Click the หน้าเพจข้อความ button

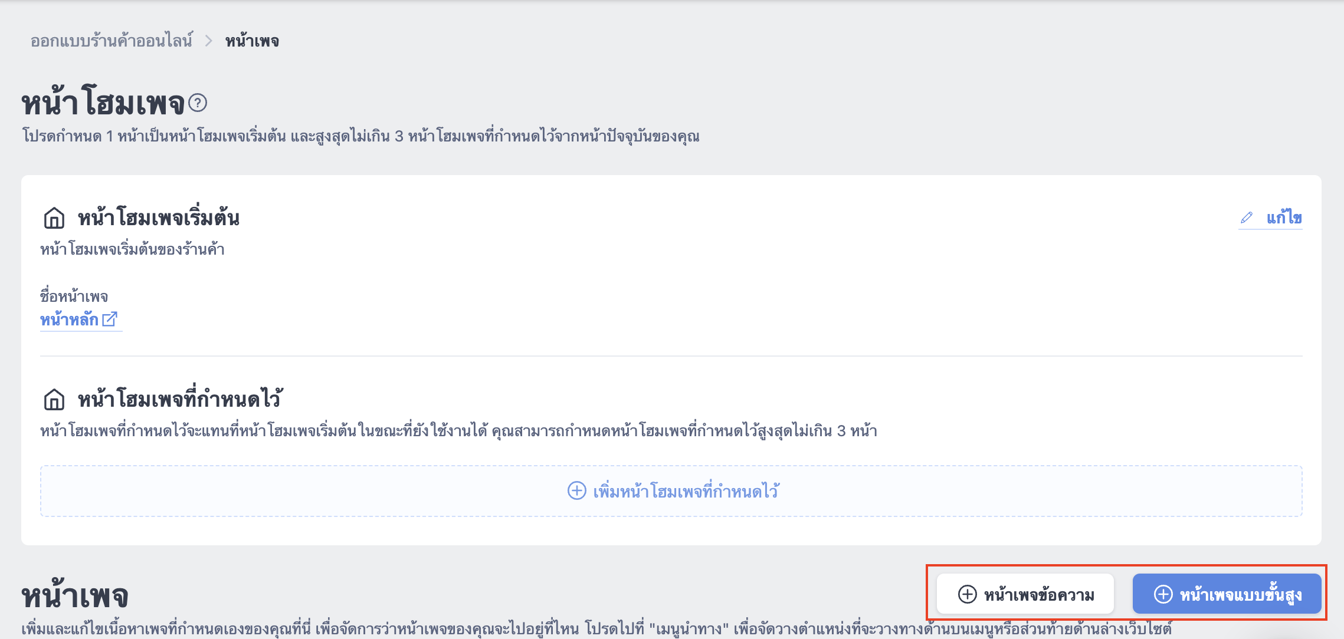click(x=1025, y=594)
